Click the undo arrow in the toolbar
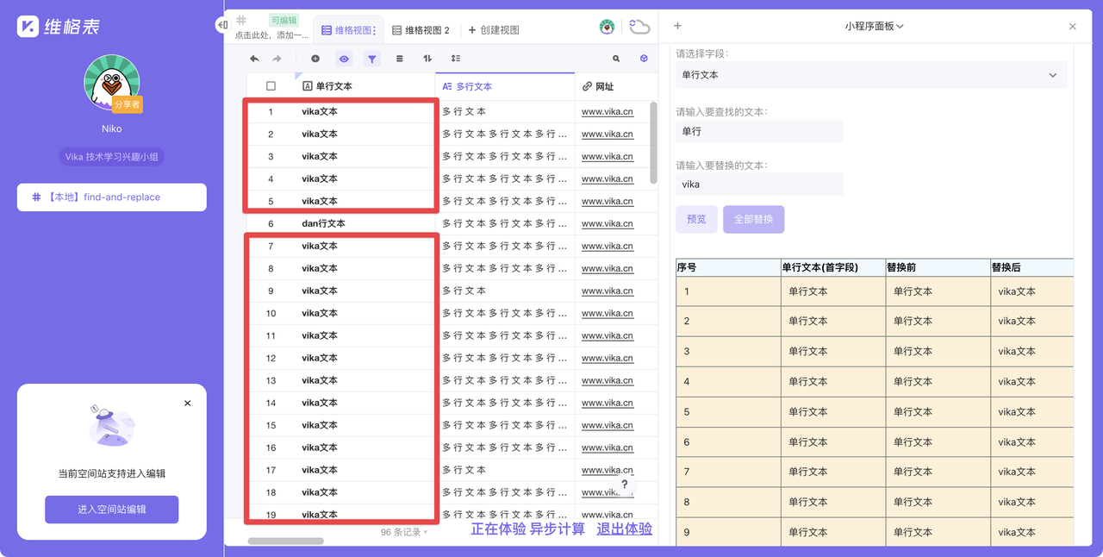The width and height of the screenshot is (1103, 557). [x=253, y=58]
